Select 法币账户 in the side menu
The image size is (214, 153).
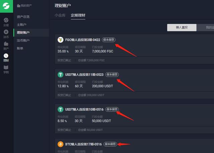click(23, 40)
